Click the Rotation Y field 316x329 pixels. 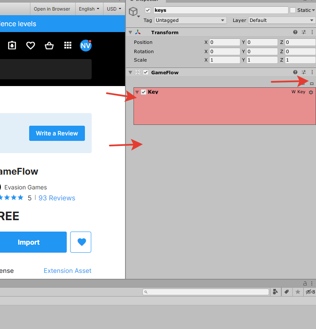coord(262,51)
